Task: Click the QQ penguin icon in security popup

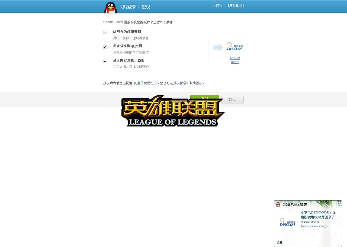Action: (x=278, y=204)
